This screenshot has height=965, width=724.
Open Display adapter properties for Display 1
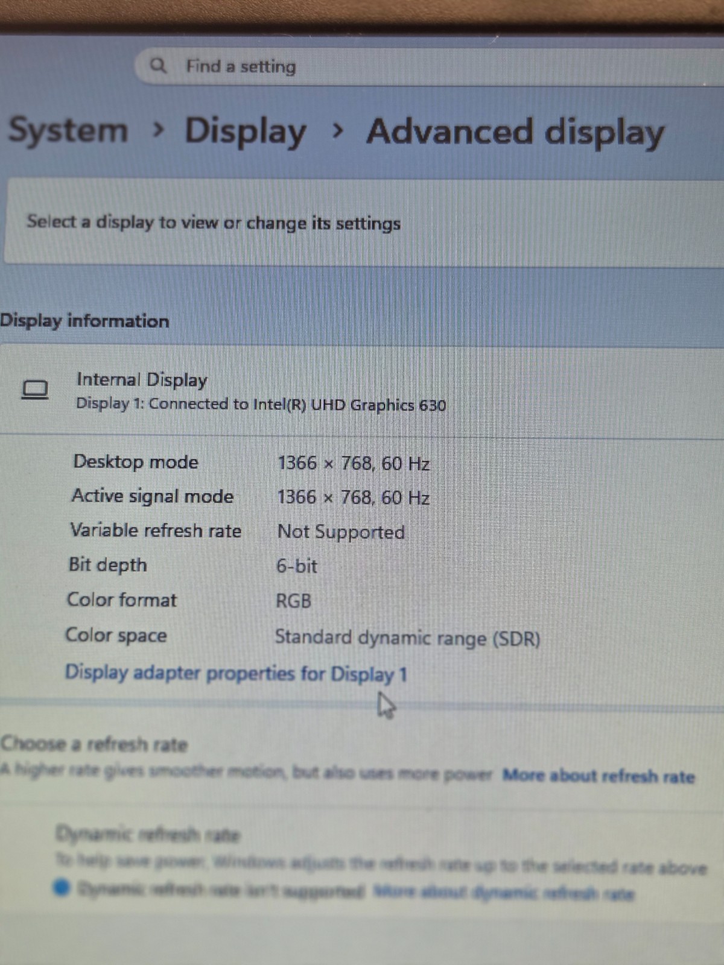coord(236,672)
